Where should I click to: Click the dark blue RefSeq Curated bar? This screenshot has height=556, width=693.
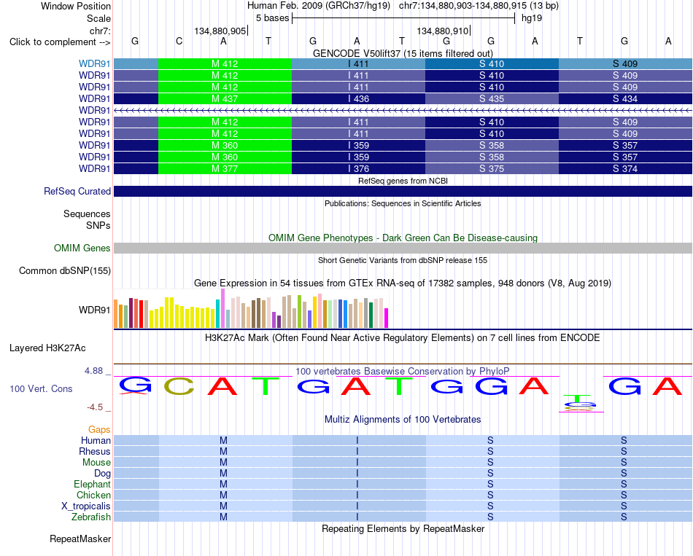pos(403,191)
